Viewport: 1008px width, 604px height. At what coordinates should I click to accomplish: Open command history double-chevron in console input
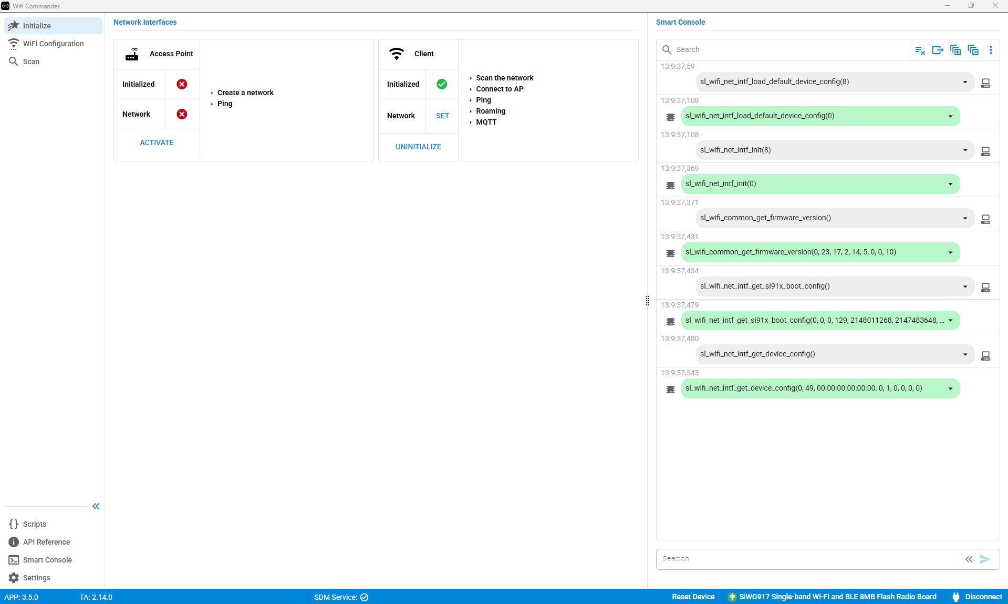coord(969,559)
